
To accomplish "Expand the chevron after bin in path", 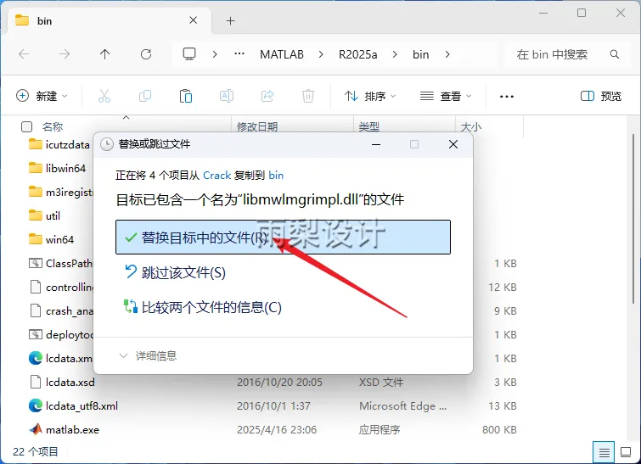I will click(447, 54).
